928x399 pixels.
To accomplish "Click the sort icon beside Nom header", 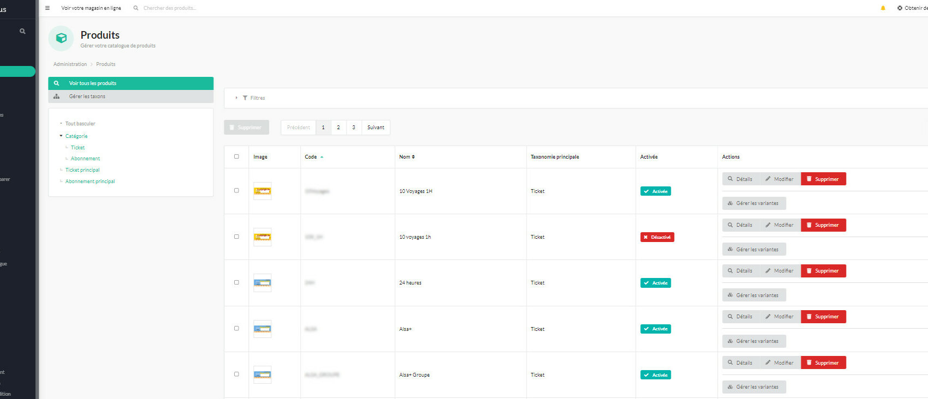I will pyautogui.click(x=413, y=157).
